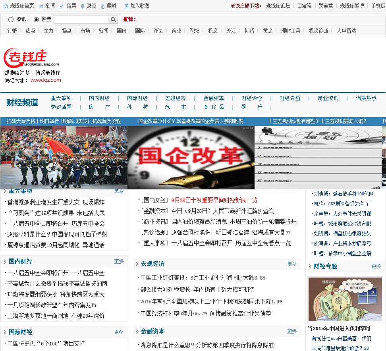Open the www.lqz.com link
This screenshot has height=351, width=386.
pyautogui.click(x=46, y=80)
